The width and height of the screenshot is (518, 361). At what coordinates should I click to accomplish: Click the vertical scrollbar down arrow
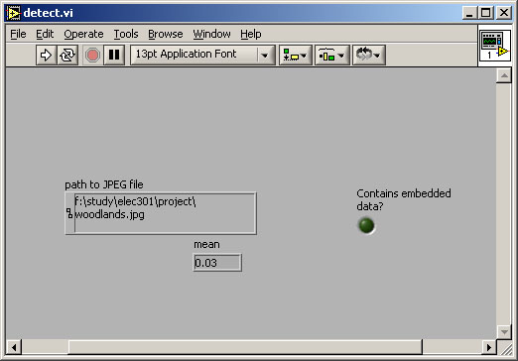coord(504,331)
